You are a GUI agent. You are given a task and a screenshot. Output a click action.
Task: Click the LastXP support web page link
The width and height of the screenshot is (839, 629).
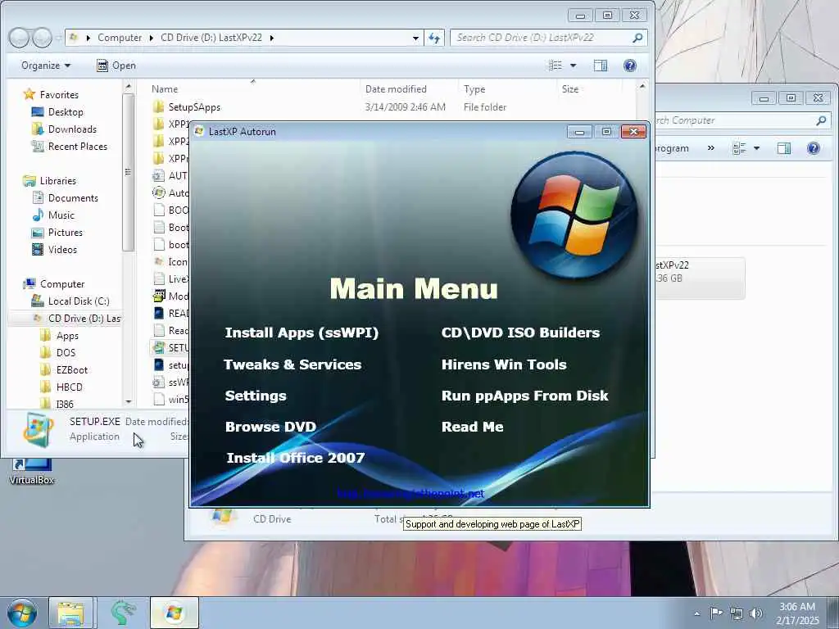pos(410,493)
